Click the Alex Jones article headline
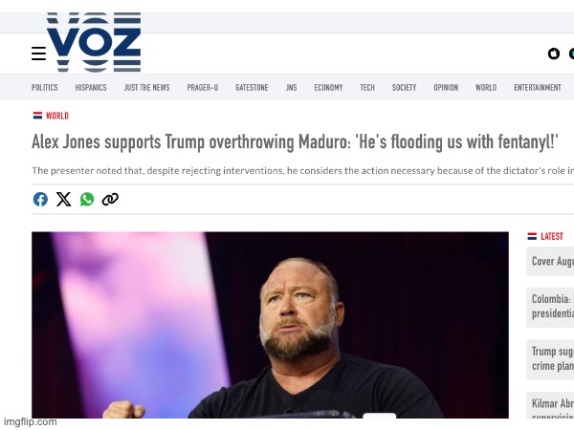The height and width of the screenshot is (430, 574). pos(295,141)
